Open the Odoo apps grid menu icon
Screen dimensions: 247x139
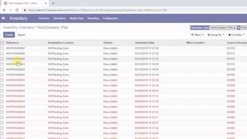click(3, 18)
